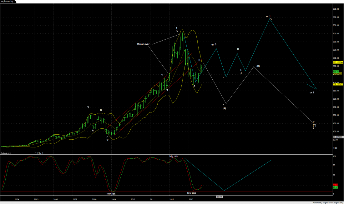
Task: Click the 67.017577 price axis marker
Action: click(x=338, y=137)
